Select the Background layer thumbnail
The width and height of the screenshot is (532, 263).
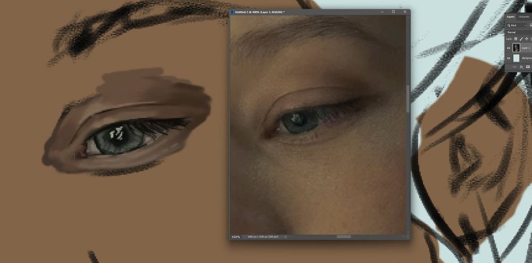pos(517,58)
